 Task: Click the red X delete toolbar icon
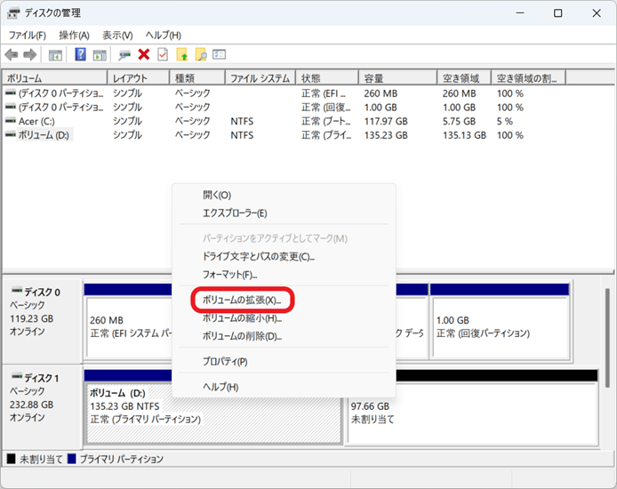[x=143, y=55]
